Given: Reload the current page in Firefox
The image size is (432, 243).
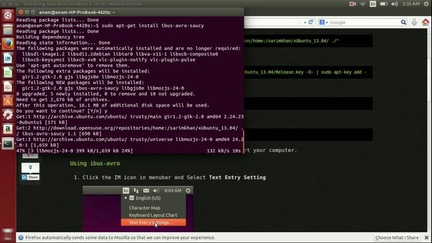Looking at the screenshot, I should tap(311, 22).
